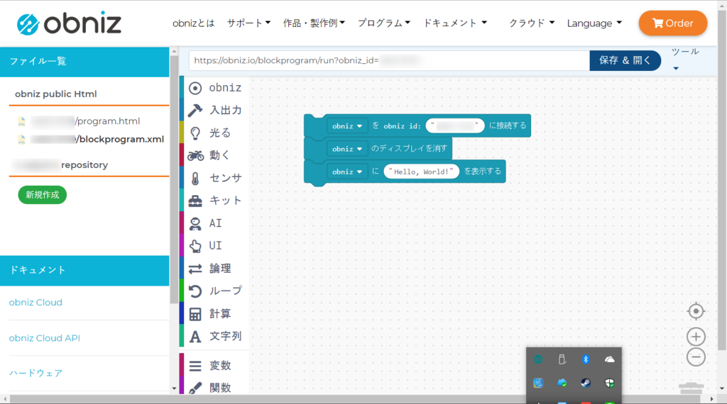Open the 変数 variables block category
This screenshot has height=404, width=727.
point(216,366)
